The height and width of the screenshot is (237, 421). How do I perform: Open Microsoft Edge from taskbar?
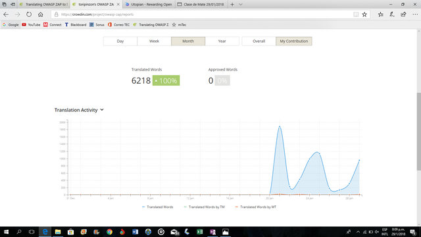[x=45, y=232]
